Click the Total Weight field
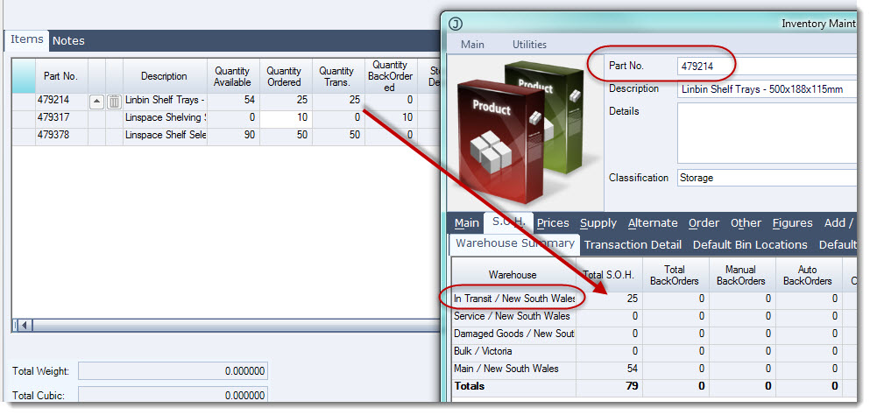Screen dimensions: 870x415 pyautogui.click(x=173, y=372)
